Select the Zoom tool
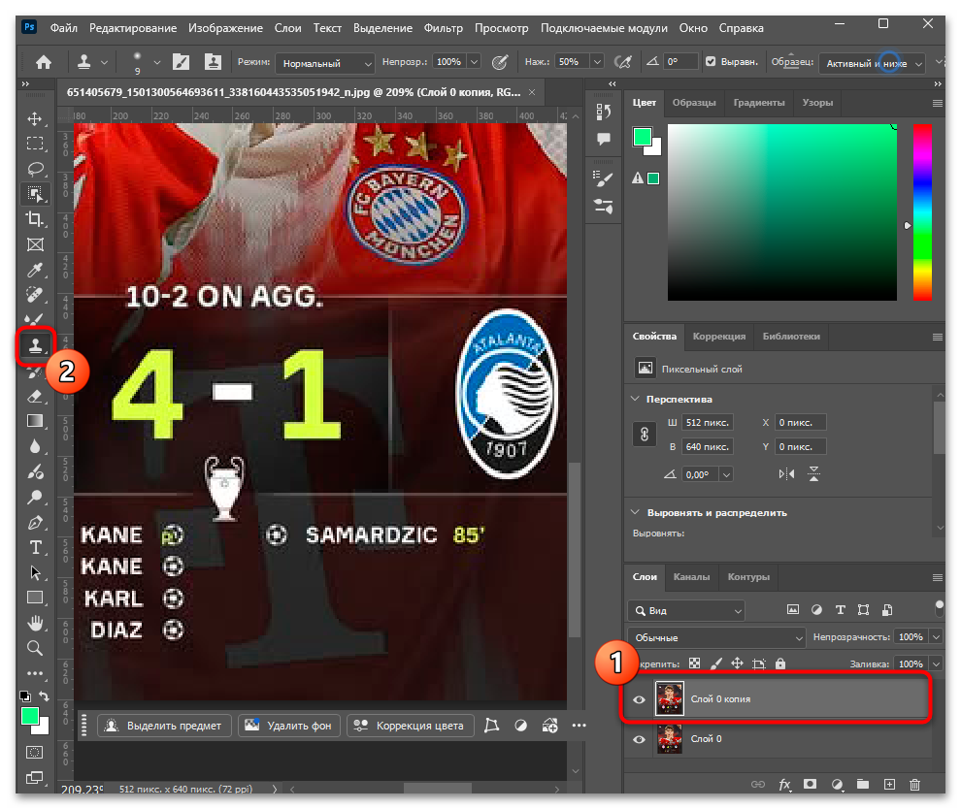Screen dimensions: 961x809 (35, 648)
